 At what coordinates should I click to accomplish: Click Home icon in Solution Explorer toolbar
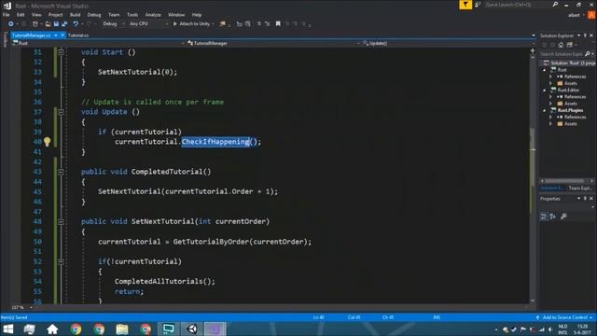561,45
